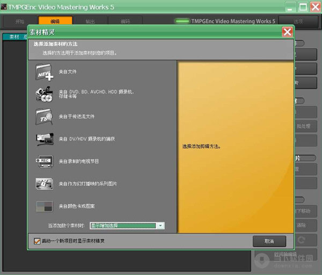Click the 素材 tab in main window

pos(14,37)
